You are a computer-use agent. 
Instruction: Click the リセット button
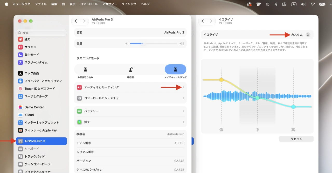tap(296, 139)
